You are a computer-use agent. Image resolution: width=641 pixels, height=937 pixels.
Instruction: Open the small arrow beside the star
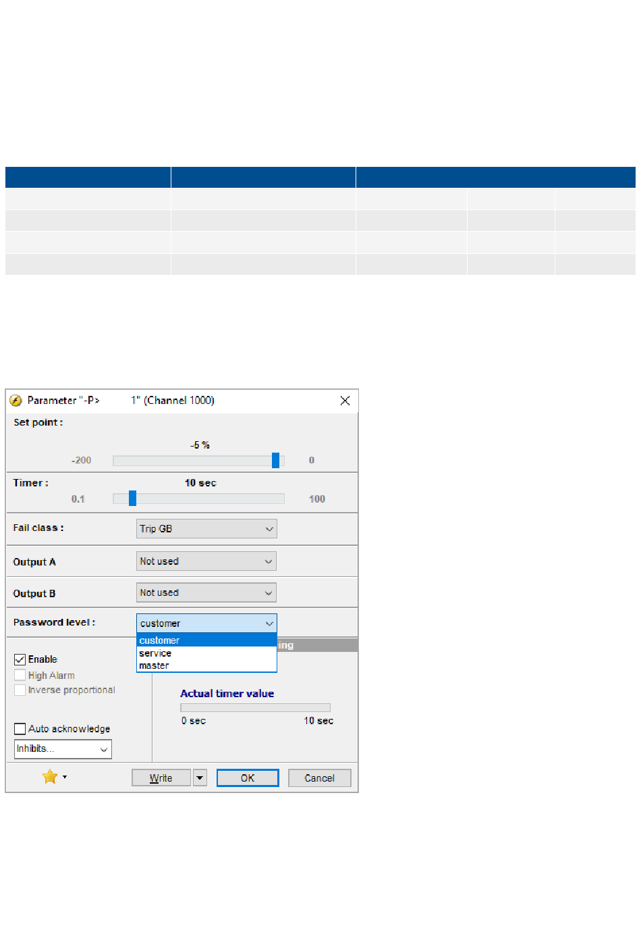(65, 777)
